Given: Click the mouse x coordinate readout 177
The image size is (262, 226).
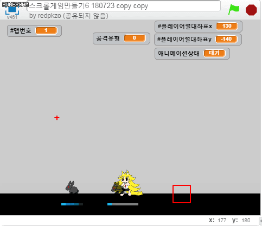Looking at the screenshot, I should (222, 221).
